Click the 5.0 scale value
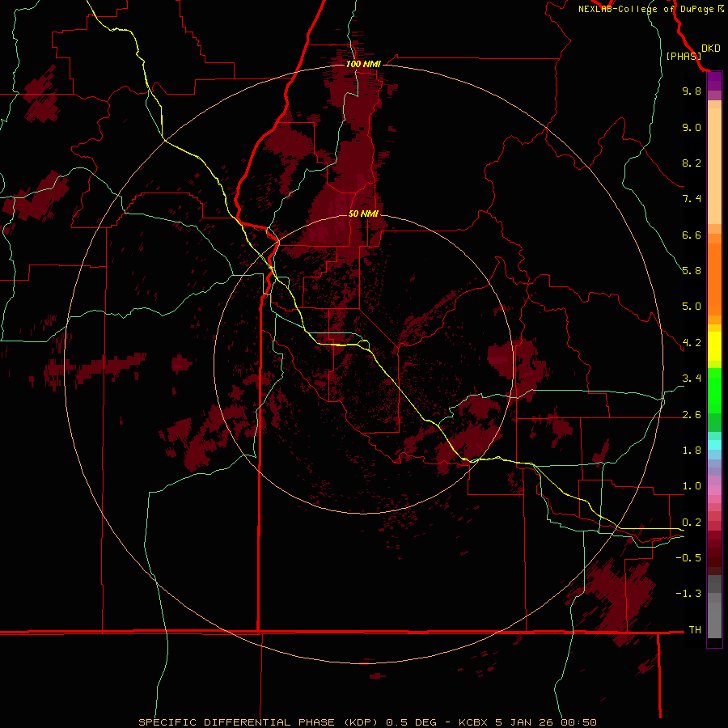The width and height of the screenshot is (728, 728). pyautogui.click(x=692, y=307)
